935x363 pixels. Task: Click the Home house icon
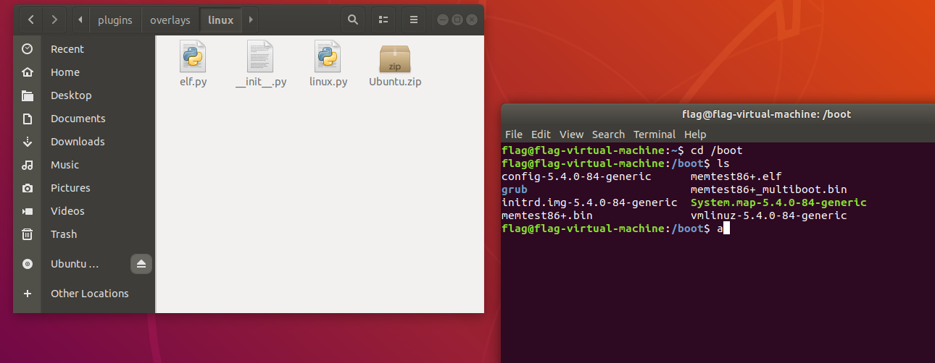28,72
